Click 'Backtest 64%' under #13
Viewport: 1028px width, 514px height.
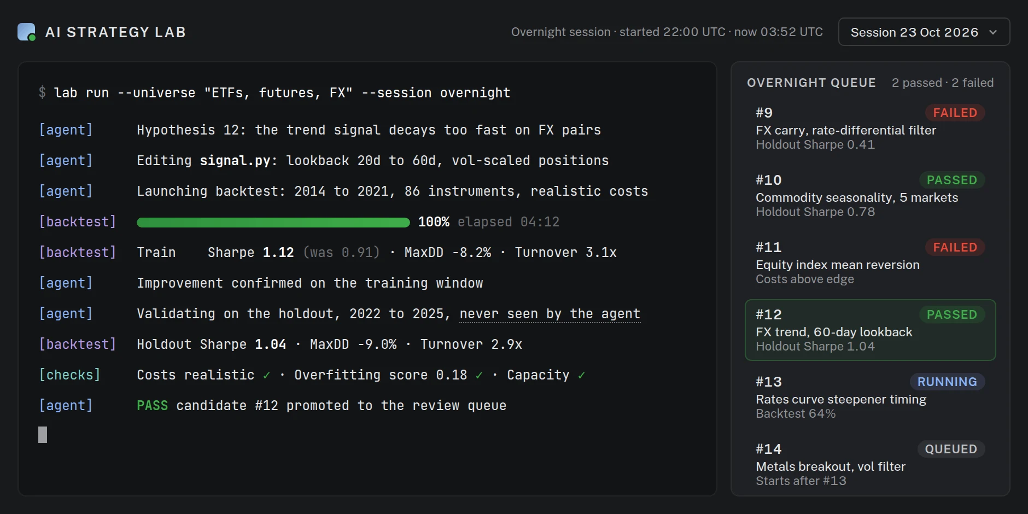(x=796, y=413)
